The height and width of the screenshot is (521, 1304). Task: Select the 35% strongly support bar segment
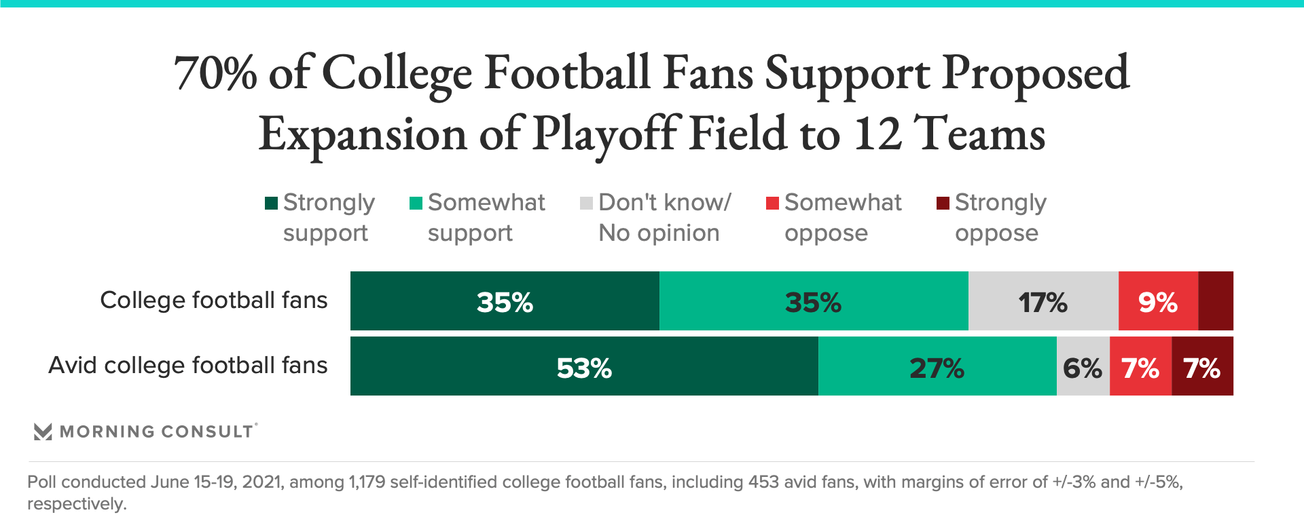[x=505, y=302]
